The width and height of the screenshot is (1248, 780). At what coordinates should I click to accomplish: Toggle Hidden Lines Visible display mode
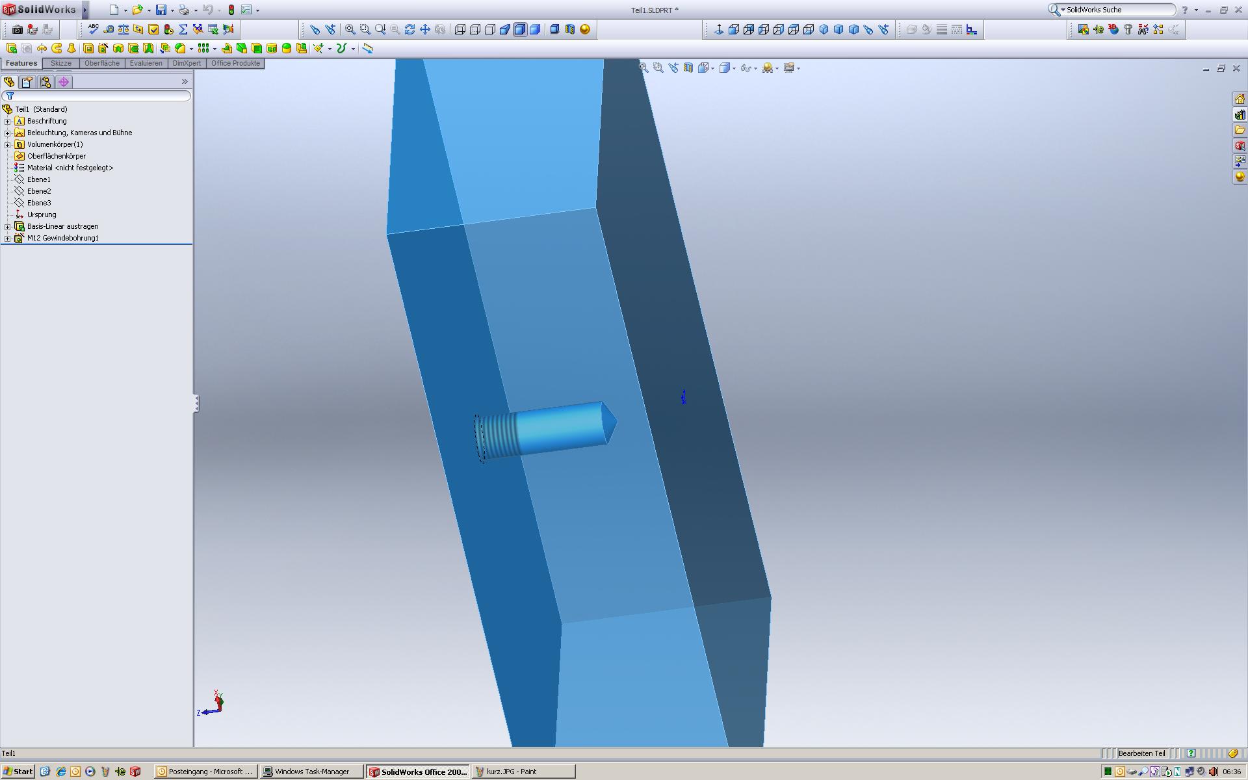(x=474, y=29)
